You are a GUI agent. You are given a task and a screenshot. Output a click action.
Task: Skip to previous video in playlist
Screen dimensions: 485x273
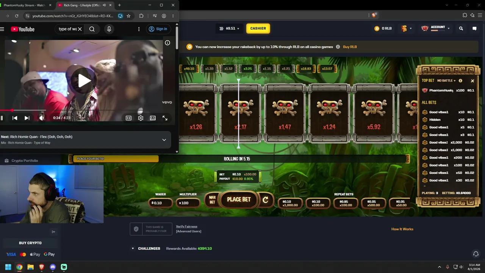coord(15,118)
